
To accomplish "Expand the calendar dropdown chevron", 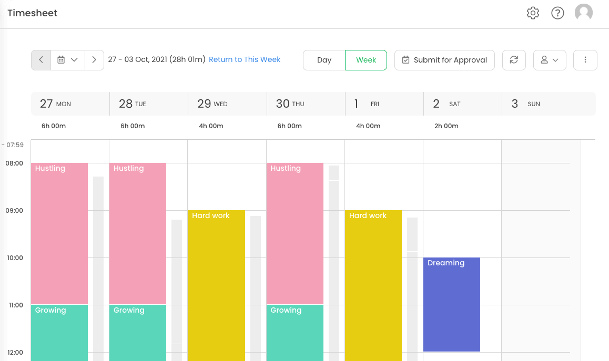I will point(74,60).
